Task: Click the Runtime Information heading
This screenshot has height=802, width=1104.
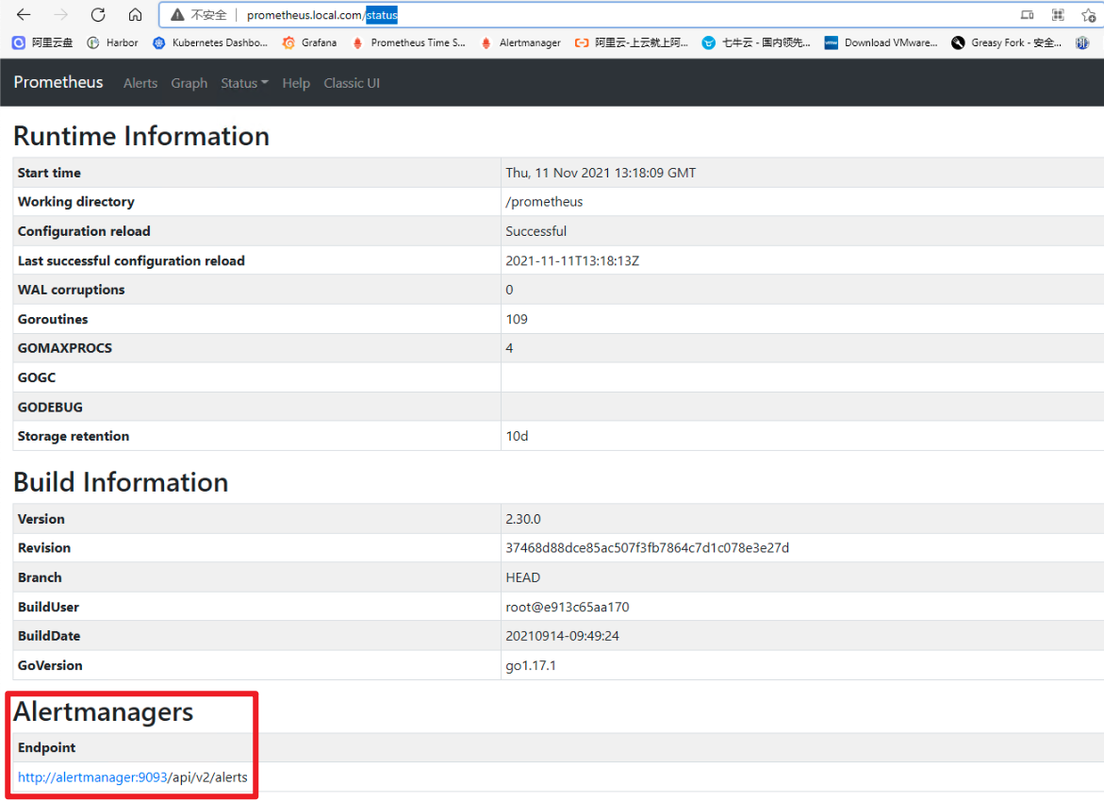Action: 141,136
